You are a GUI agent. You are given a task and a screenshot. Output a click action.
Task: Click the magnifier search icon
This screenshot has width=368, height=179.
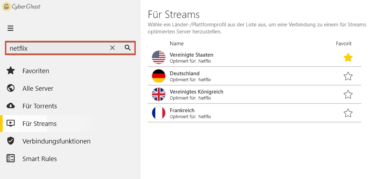click(x=128, y=48)
